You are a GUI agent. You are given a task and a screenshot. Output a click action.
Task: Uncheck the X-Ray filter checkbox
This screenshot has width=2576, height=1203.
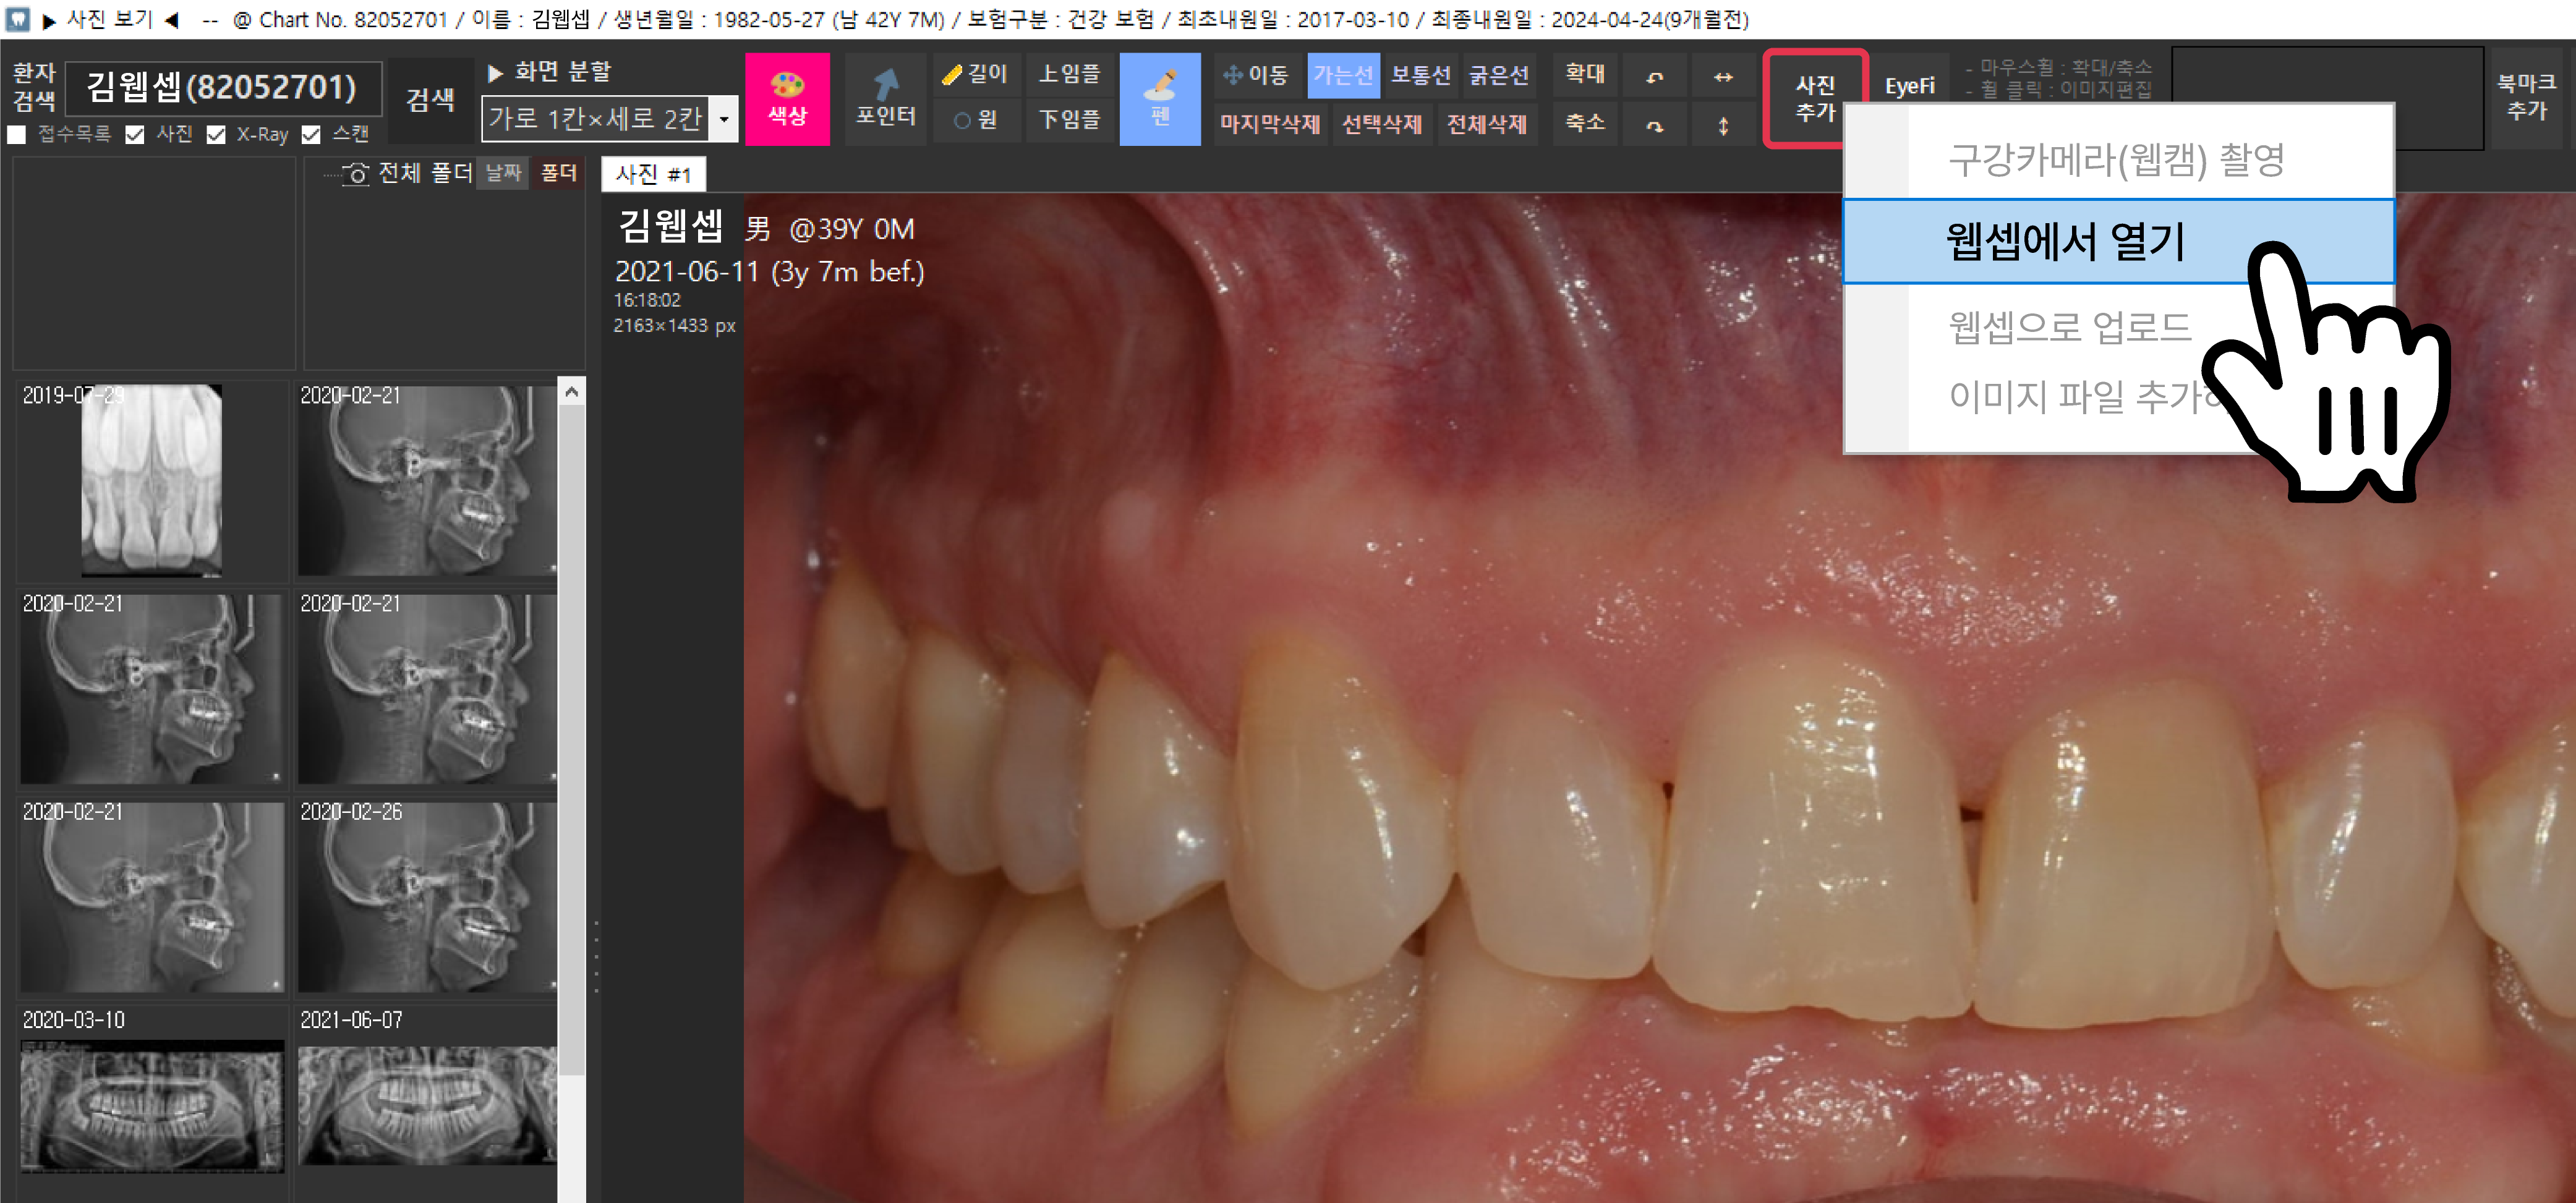(216, 134)
